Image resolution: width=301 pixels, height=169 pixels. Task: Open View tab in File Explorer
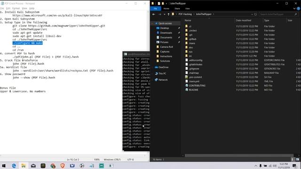[188, 8]
